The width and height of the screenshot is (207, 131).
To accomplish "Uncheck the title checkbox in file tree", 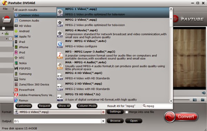I will pos(10,39).
